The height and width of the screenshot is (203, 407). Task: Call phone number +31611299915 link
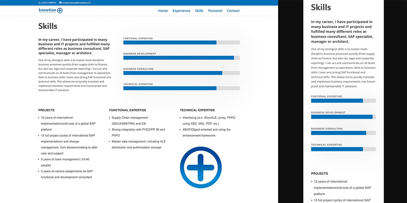point(49,3)
